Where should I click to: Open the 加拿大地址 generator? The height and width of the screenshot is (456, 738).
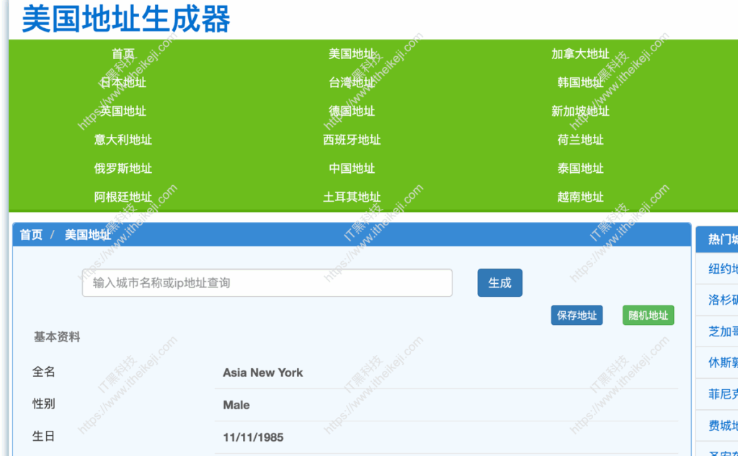click(x=580, y=53)
